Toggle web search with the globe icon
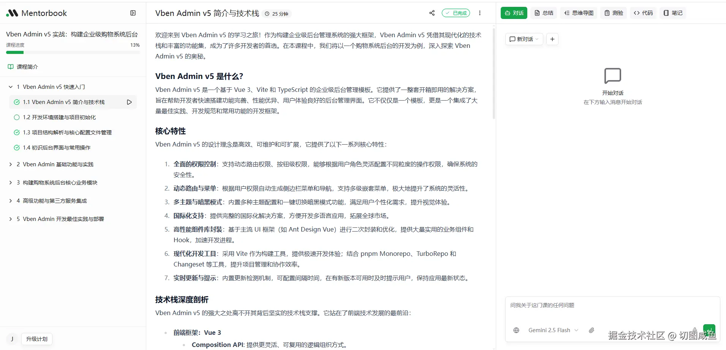Image resolution: width=726 pixels, height=350 pixels. click(516, 330)
